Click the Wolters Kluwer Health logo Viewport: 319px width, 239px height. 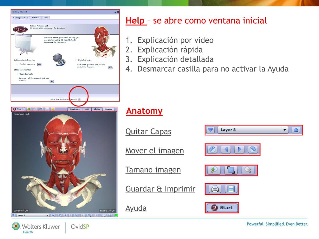point(36,228)
